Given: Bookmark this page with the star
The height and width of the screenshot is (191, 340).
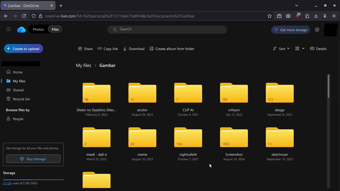Looking at the screenshot, I should click(x=270, y=16).
